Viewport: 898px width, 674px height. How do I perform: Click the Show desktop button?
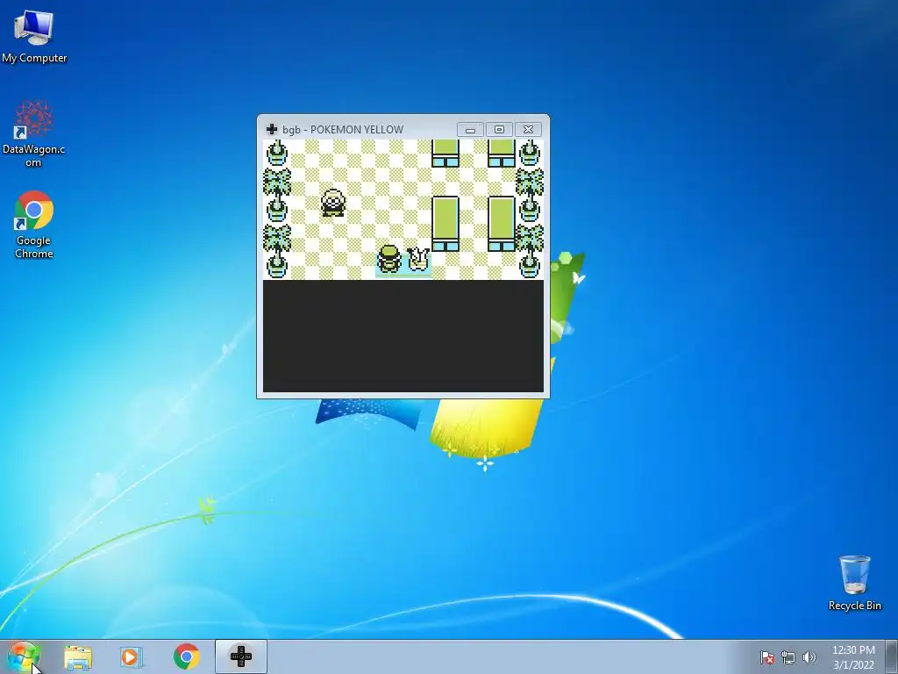pyautogui.click(x=891, y=656)
